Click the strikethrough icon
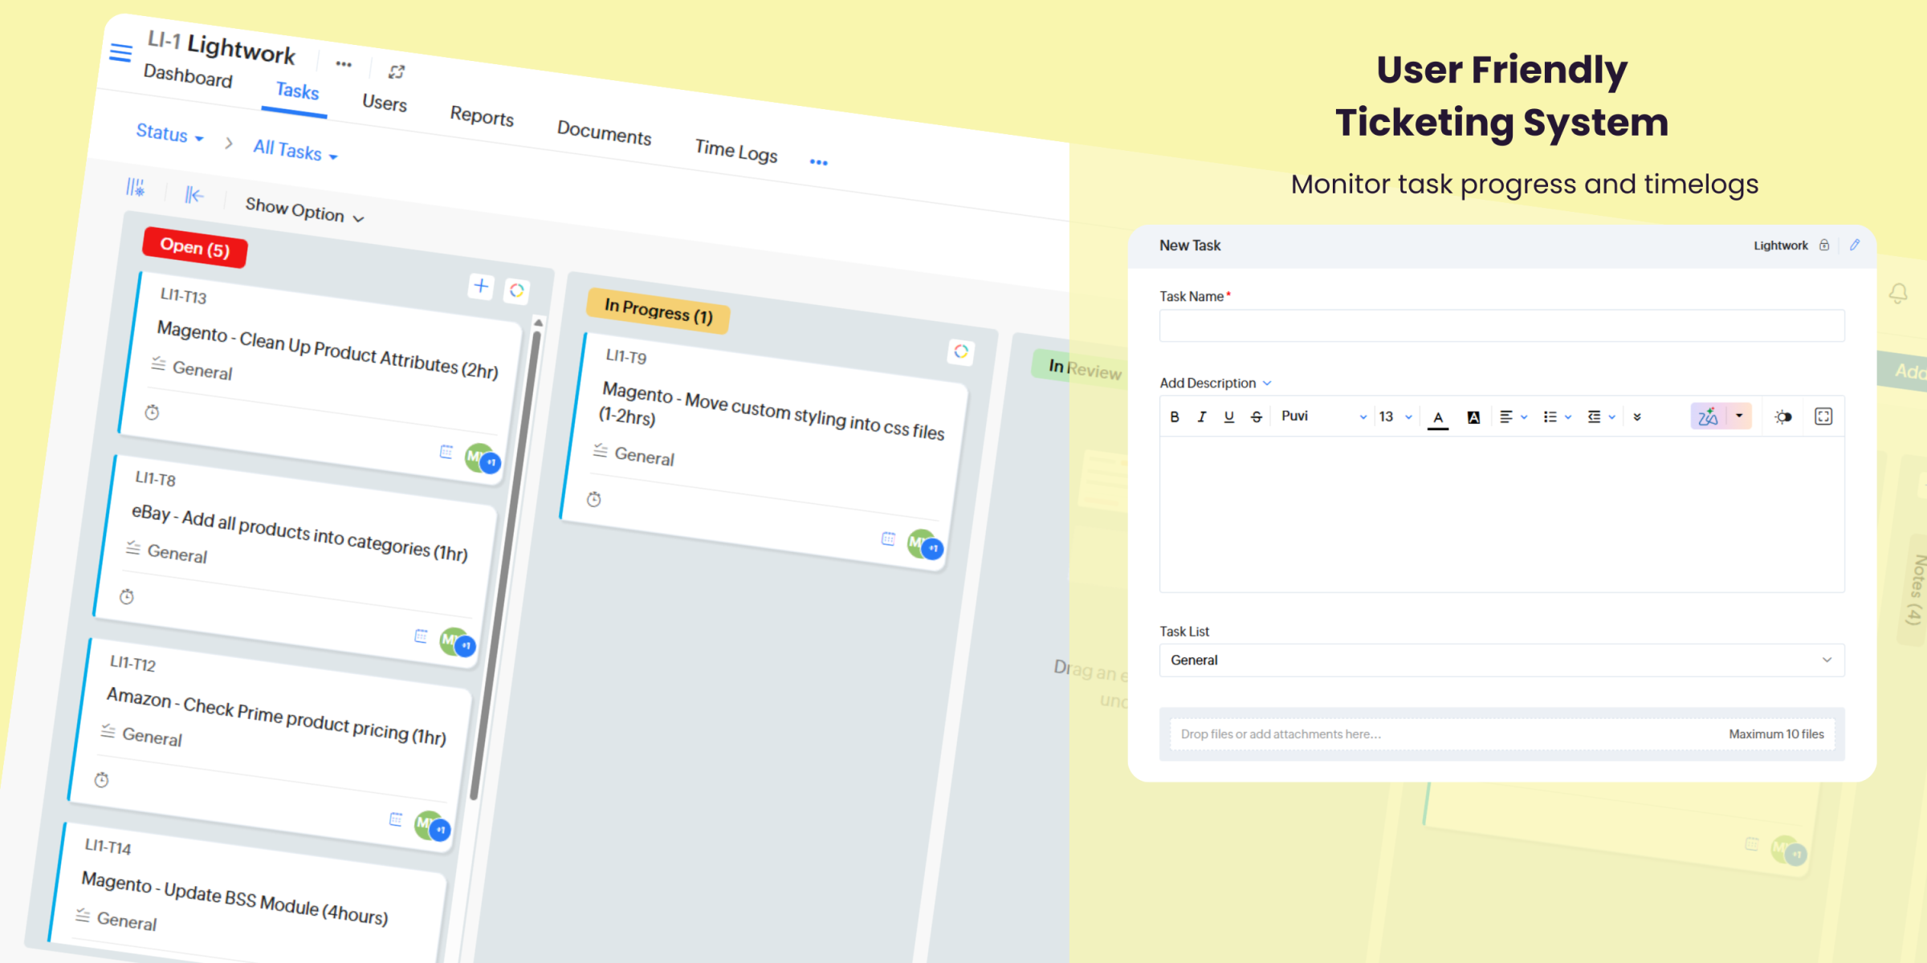Image resolution: width=1927 pixels, height=963 pixels. coord(1257,416)
